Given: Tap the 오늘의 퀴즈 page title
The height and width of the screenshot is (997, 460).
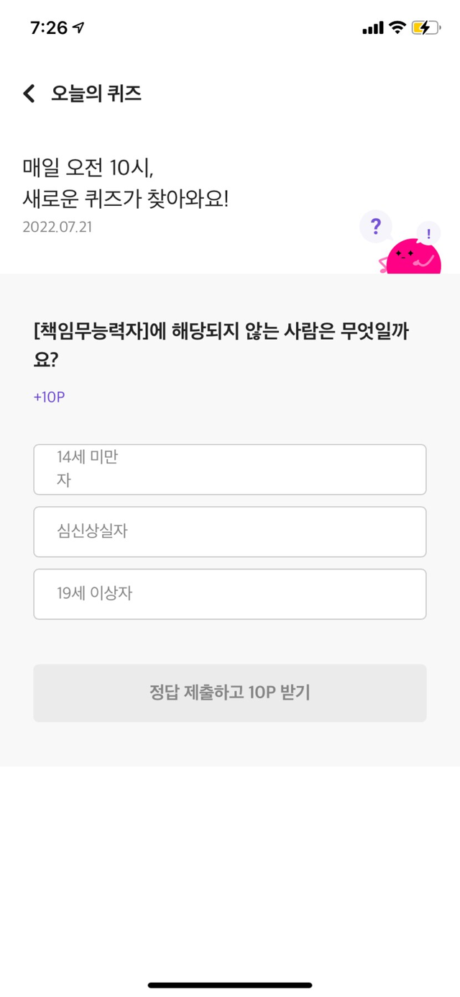Looking at the screenshot, I should click(96, 94).
